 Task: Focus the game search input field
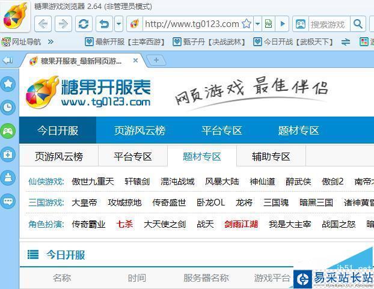(x=329, y=24)
